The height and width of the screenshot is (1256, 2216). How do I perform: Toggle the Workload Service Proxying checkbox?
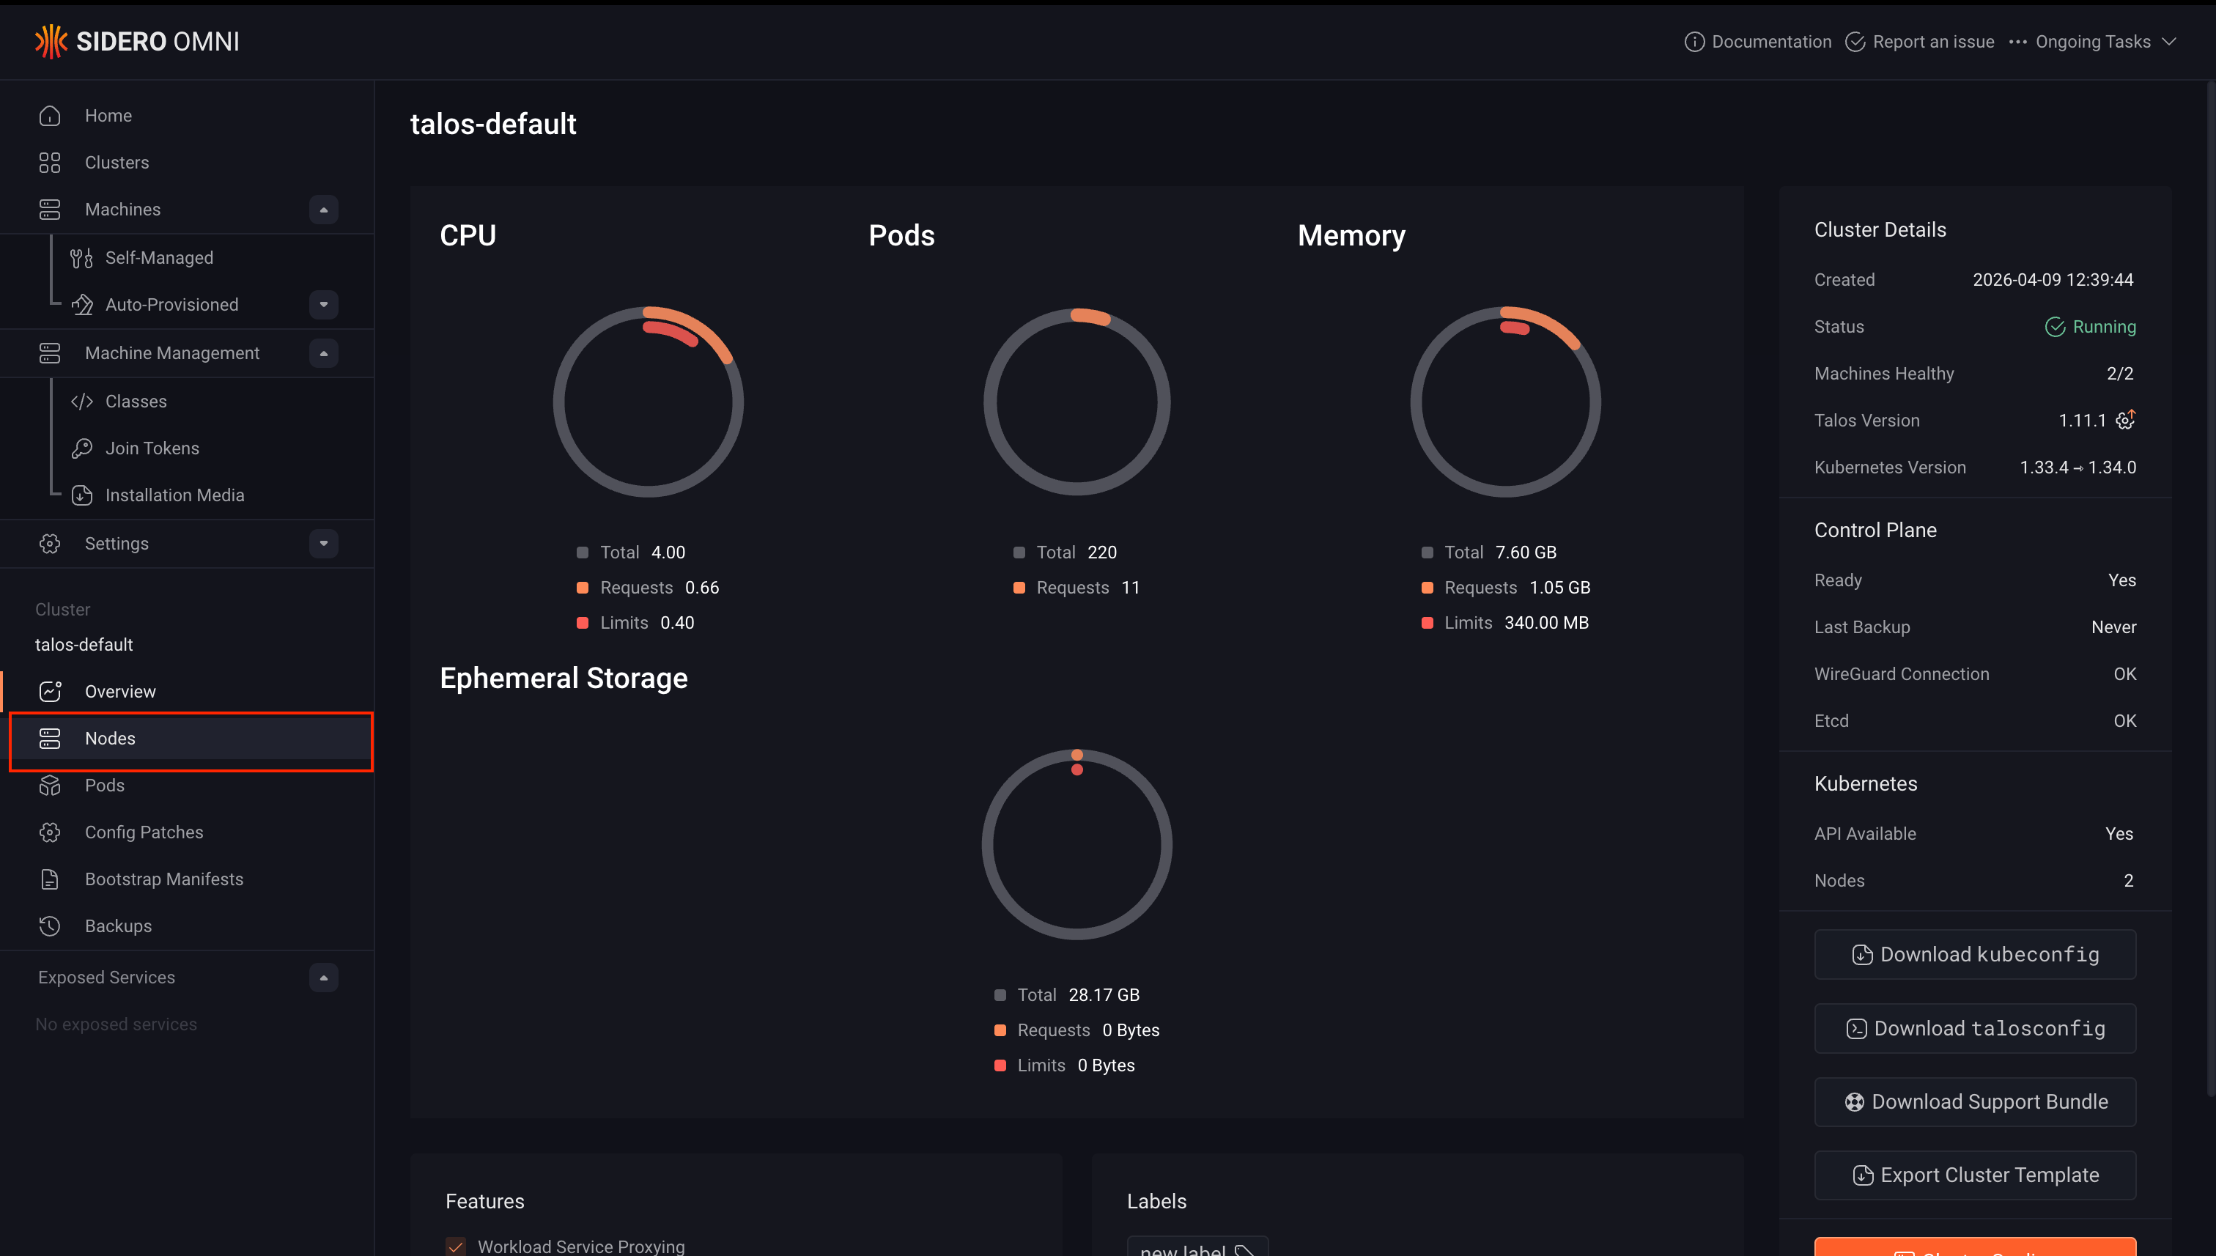456,1246
